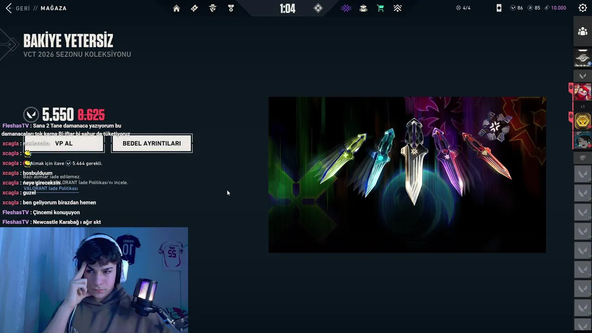
Task: Open the Battle Pass ticket icon
Action: click(194, 8)
